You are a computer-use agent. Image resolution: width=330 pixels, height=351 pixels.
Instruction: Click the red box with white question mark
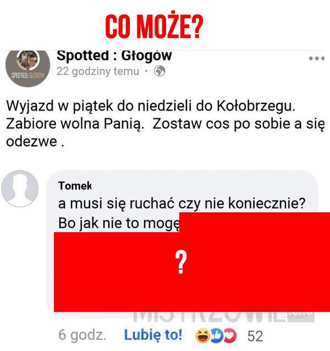click(192, 262)
